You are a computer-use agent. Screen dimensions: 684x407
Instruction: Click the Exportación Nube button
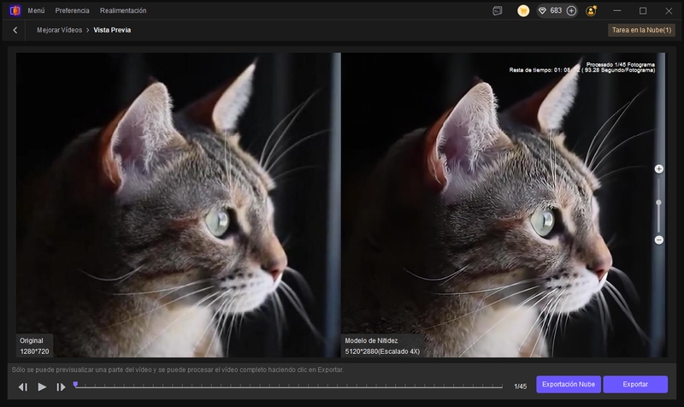pos(569,384)
